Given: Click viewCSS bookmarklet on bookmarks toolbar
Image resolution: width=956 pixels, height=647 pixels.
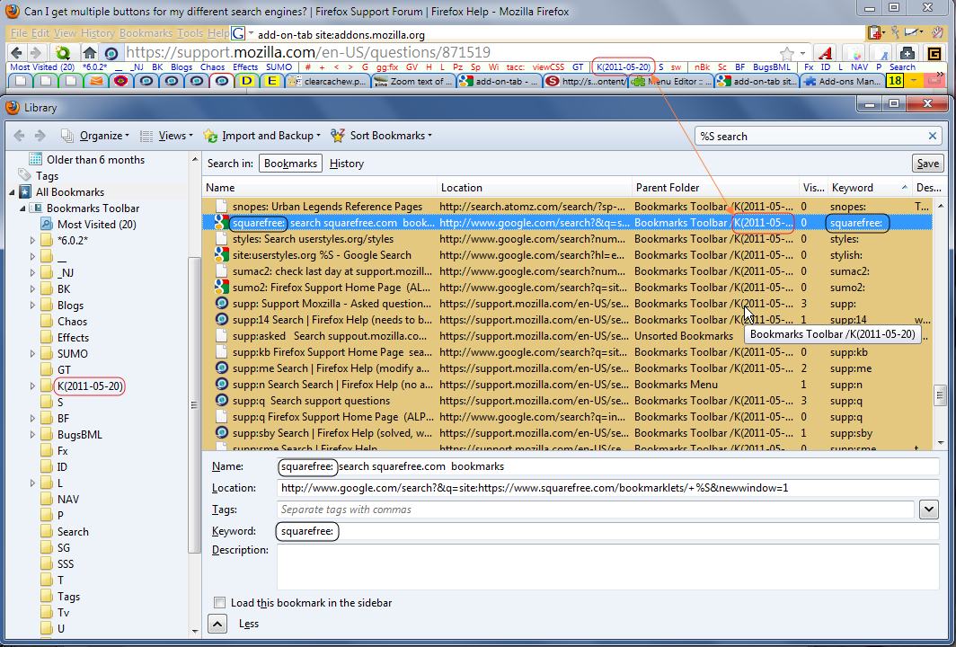Looking at the screenshot, I should click(548, 67).
